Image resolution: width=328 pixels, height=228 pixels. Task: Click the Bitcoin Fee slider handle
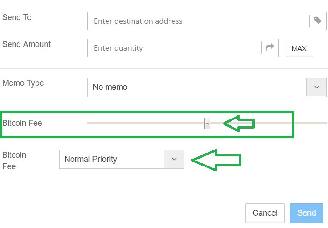207,123
